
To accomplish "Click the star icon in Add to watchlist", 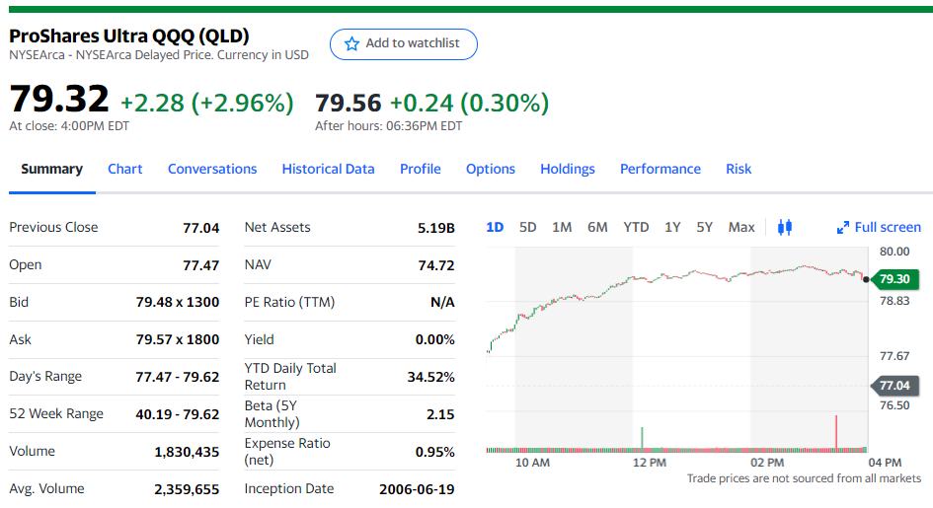I will pyautogui.click(x=351, y=44).
